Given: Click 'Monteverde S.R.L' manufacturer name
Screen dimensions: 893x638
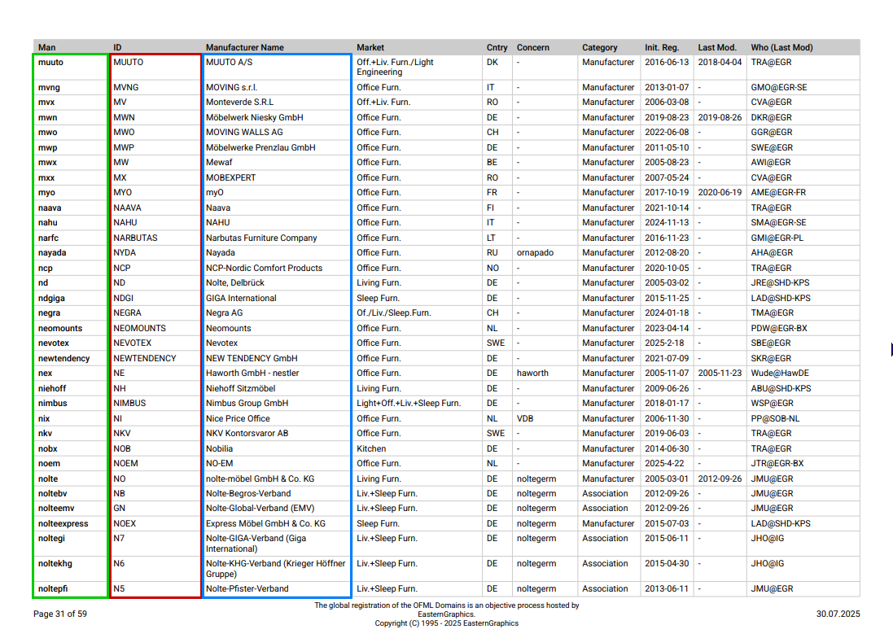Looking at the screenshot, I should click(239, 102).
